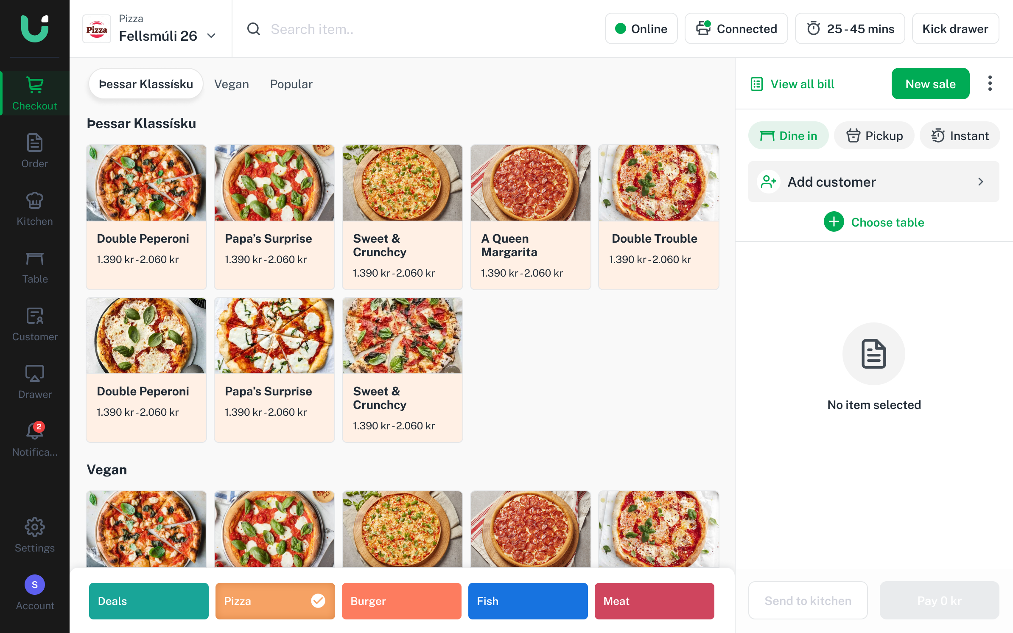Select the Pickup order type
1013x633 pixels.
pos(874,135)
